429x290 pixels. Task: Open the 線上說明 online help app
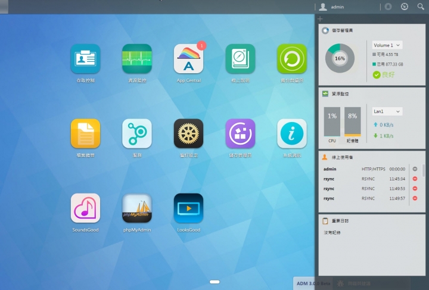240,59
